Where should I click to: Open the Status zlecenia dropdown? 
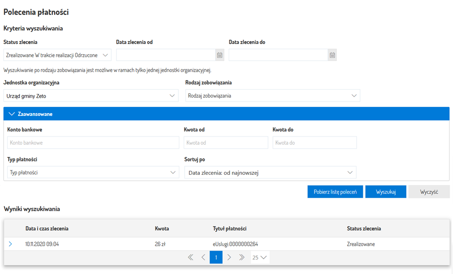(x=58, y=55)
